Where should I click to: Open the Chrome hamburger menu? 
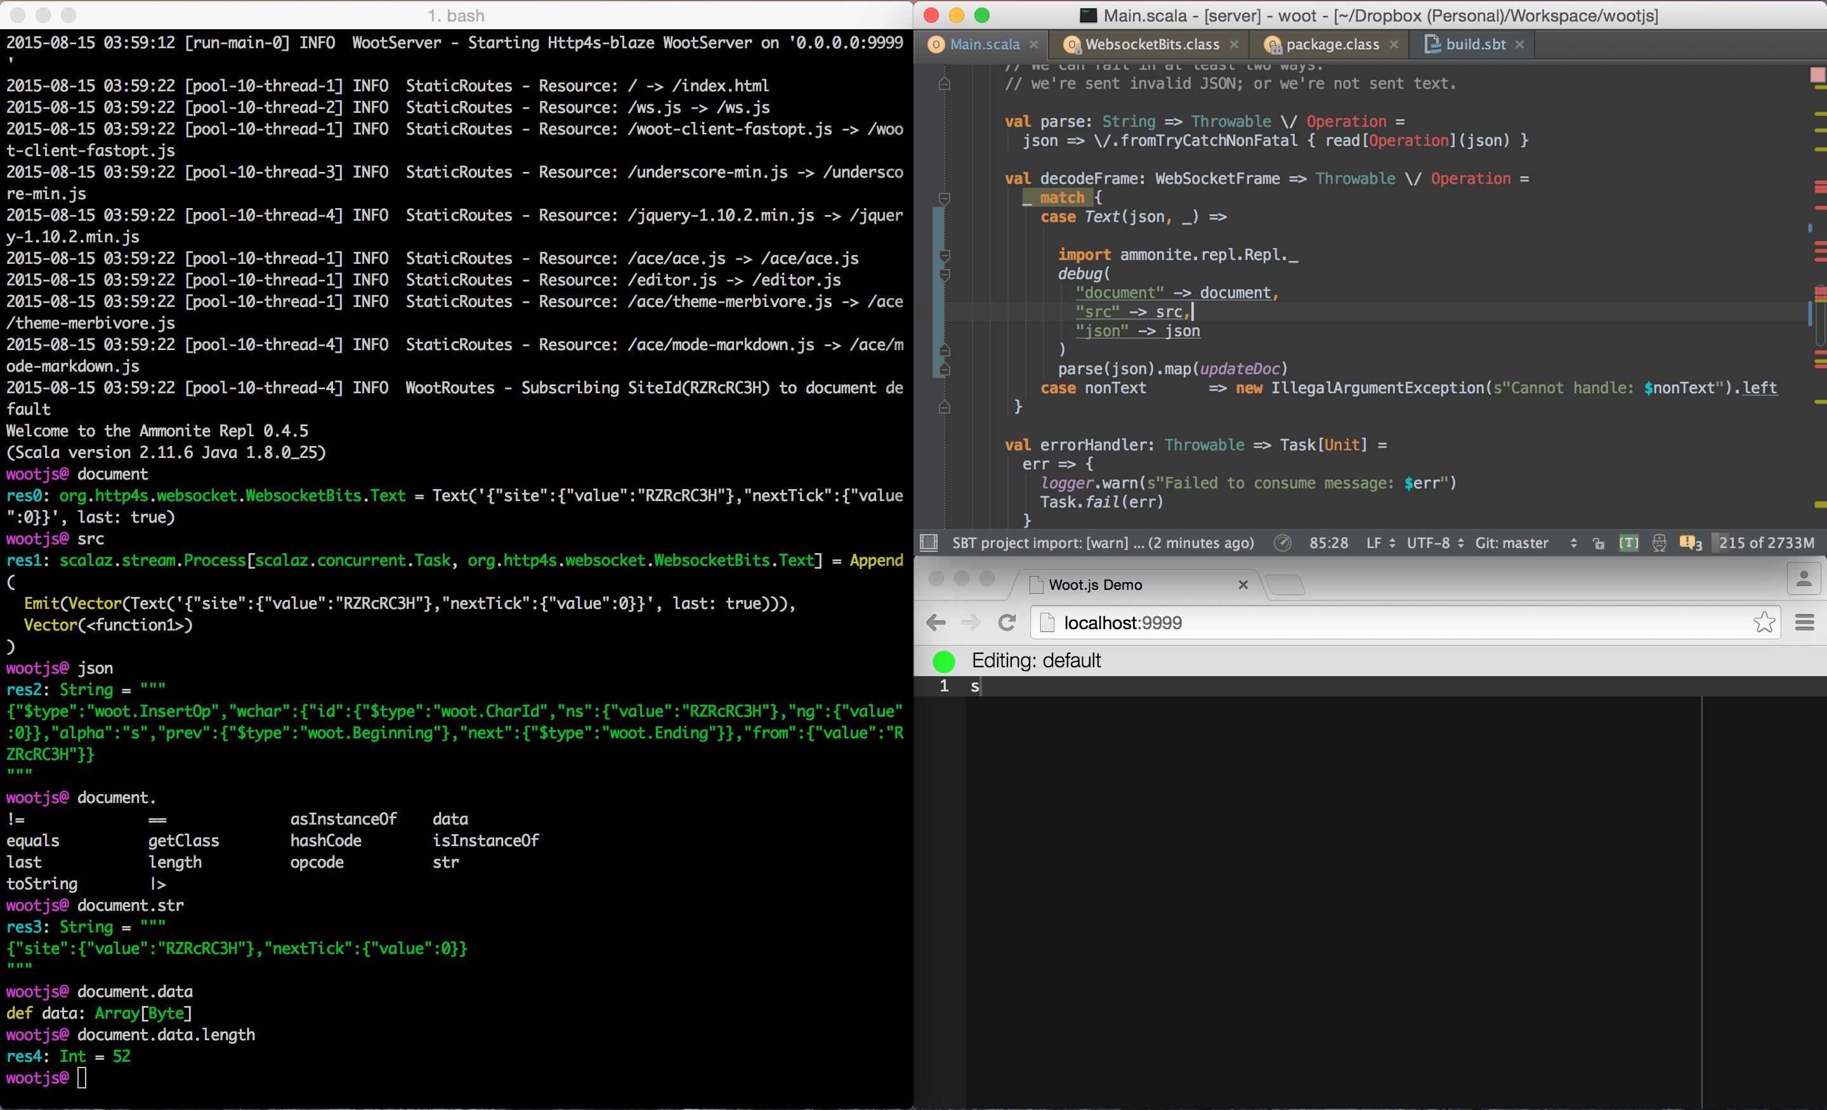pos(1805,622)
